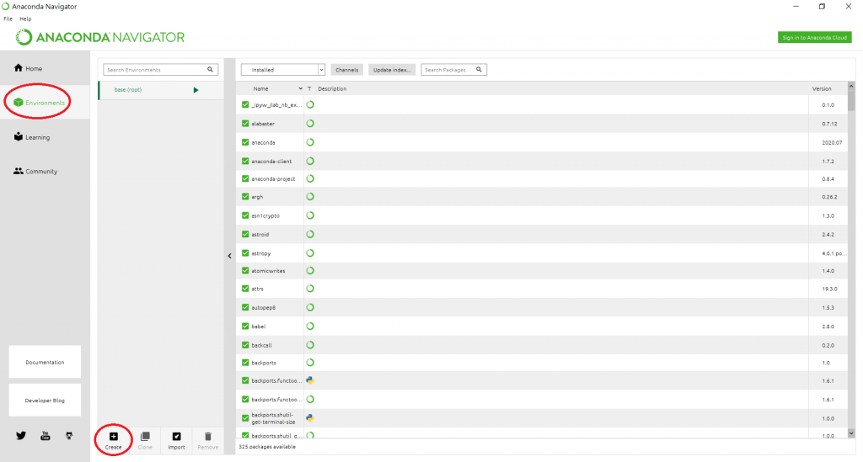Click the Description column header
The height and width of the screenshot is (462, 863).
coord(332,88)
